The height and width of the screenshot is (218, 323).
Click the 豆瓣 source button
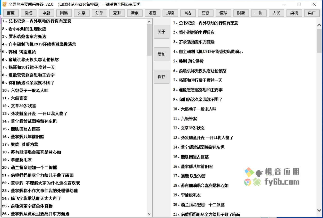click(x=206, y=13)
